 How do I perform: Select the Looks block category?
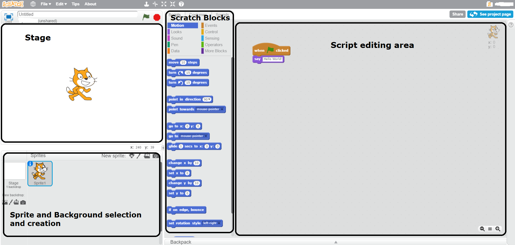[183, 32]
